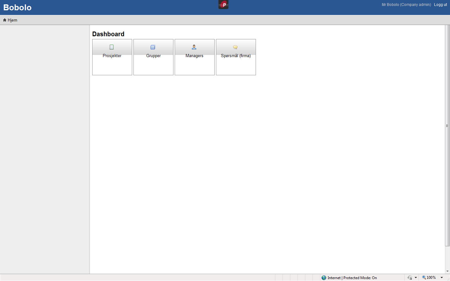Open the Prosjekter dashboard tile
Screen dimensions: 450x281
[112, 57]
